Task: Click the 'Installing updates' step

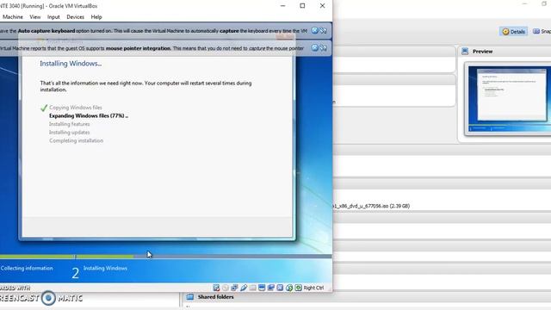Action: pyautogui.click(x=69, y=133)
